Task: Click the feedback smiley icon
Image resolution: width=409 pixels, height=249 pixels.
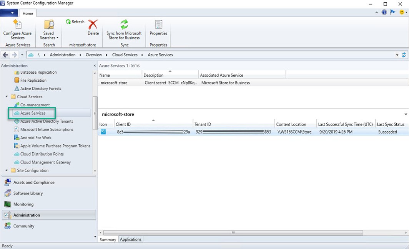Action: click(x=402, y=12)
